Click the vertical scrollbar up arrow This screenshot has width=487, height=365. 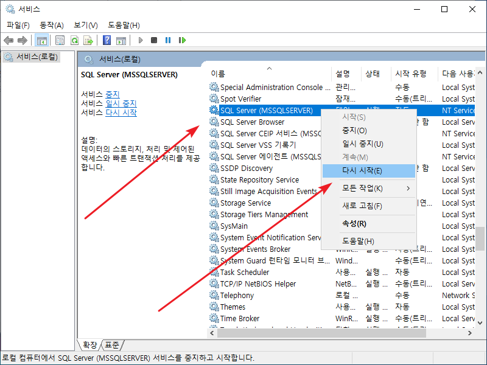[x=480, y=72]
